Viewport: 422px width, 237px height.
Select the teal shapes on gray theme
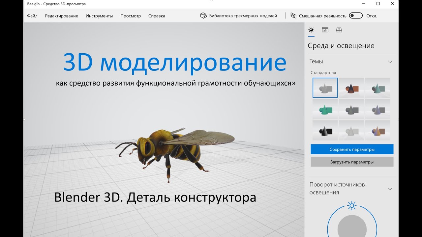point(378,88)
